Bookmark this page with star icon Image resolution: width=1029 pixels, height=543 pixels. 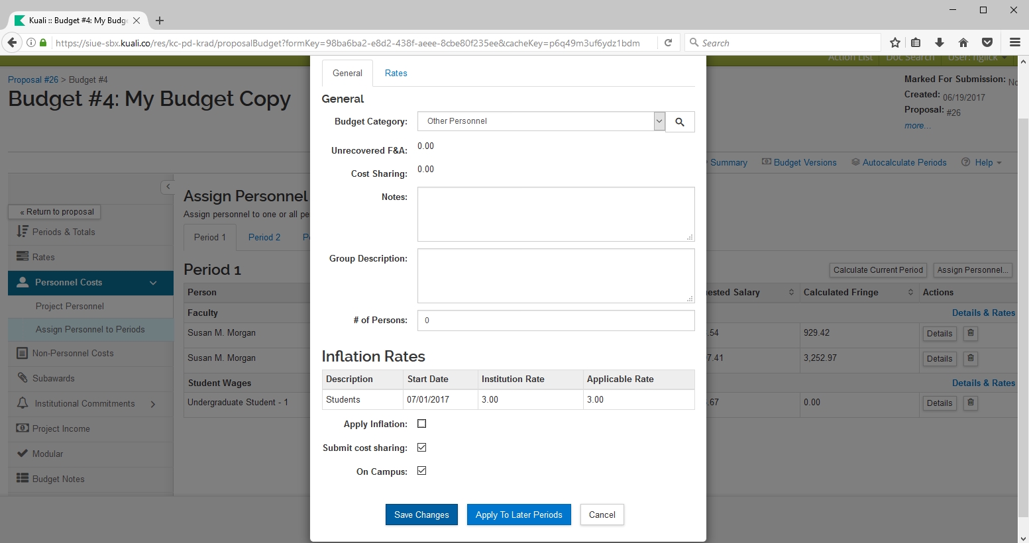point(895,42)
